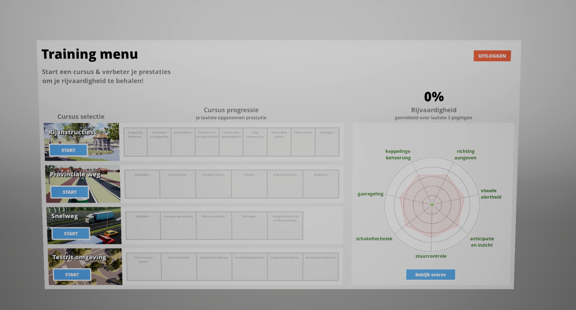Select the Keren door steken cell
576x310 pixels.
point(279,142)
